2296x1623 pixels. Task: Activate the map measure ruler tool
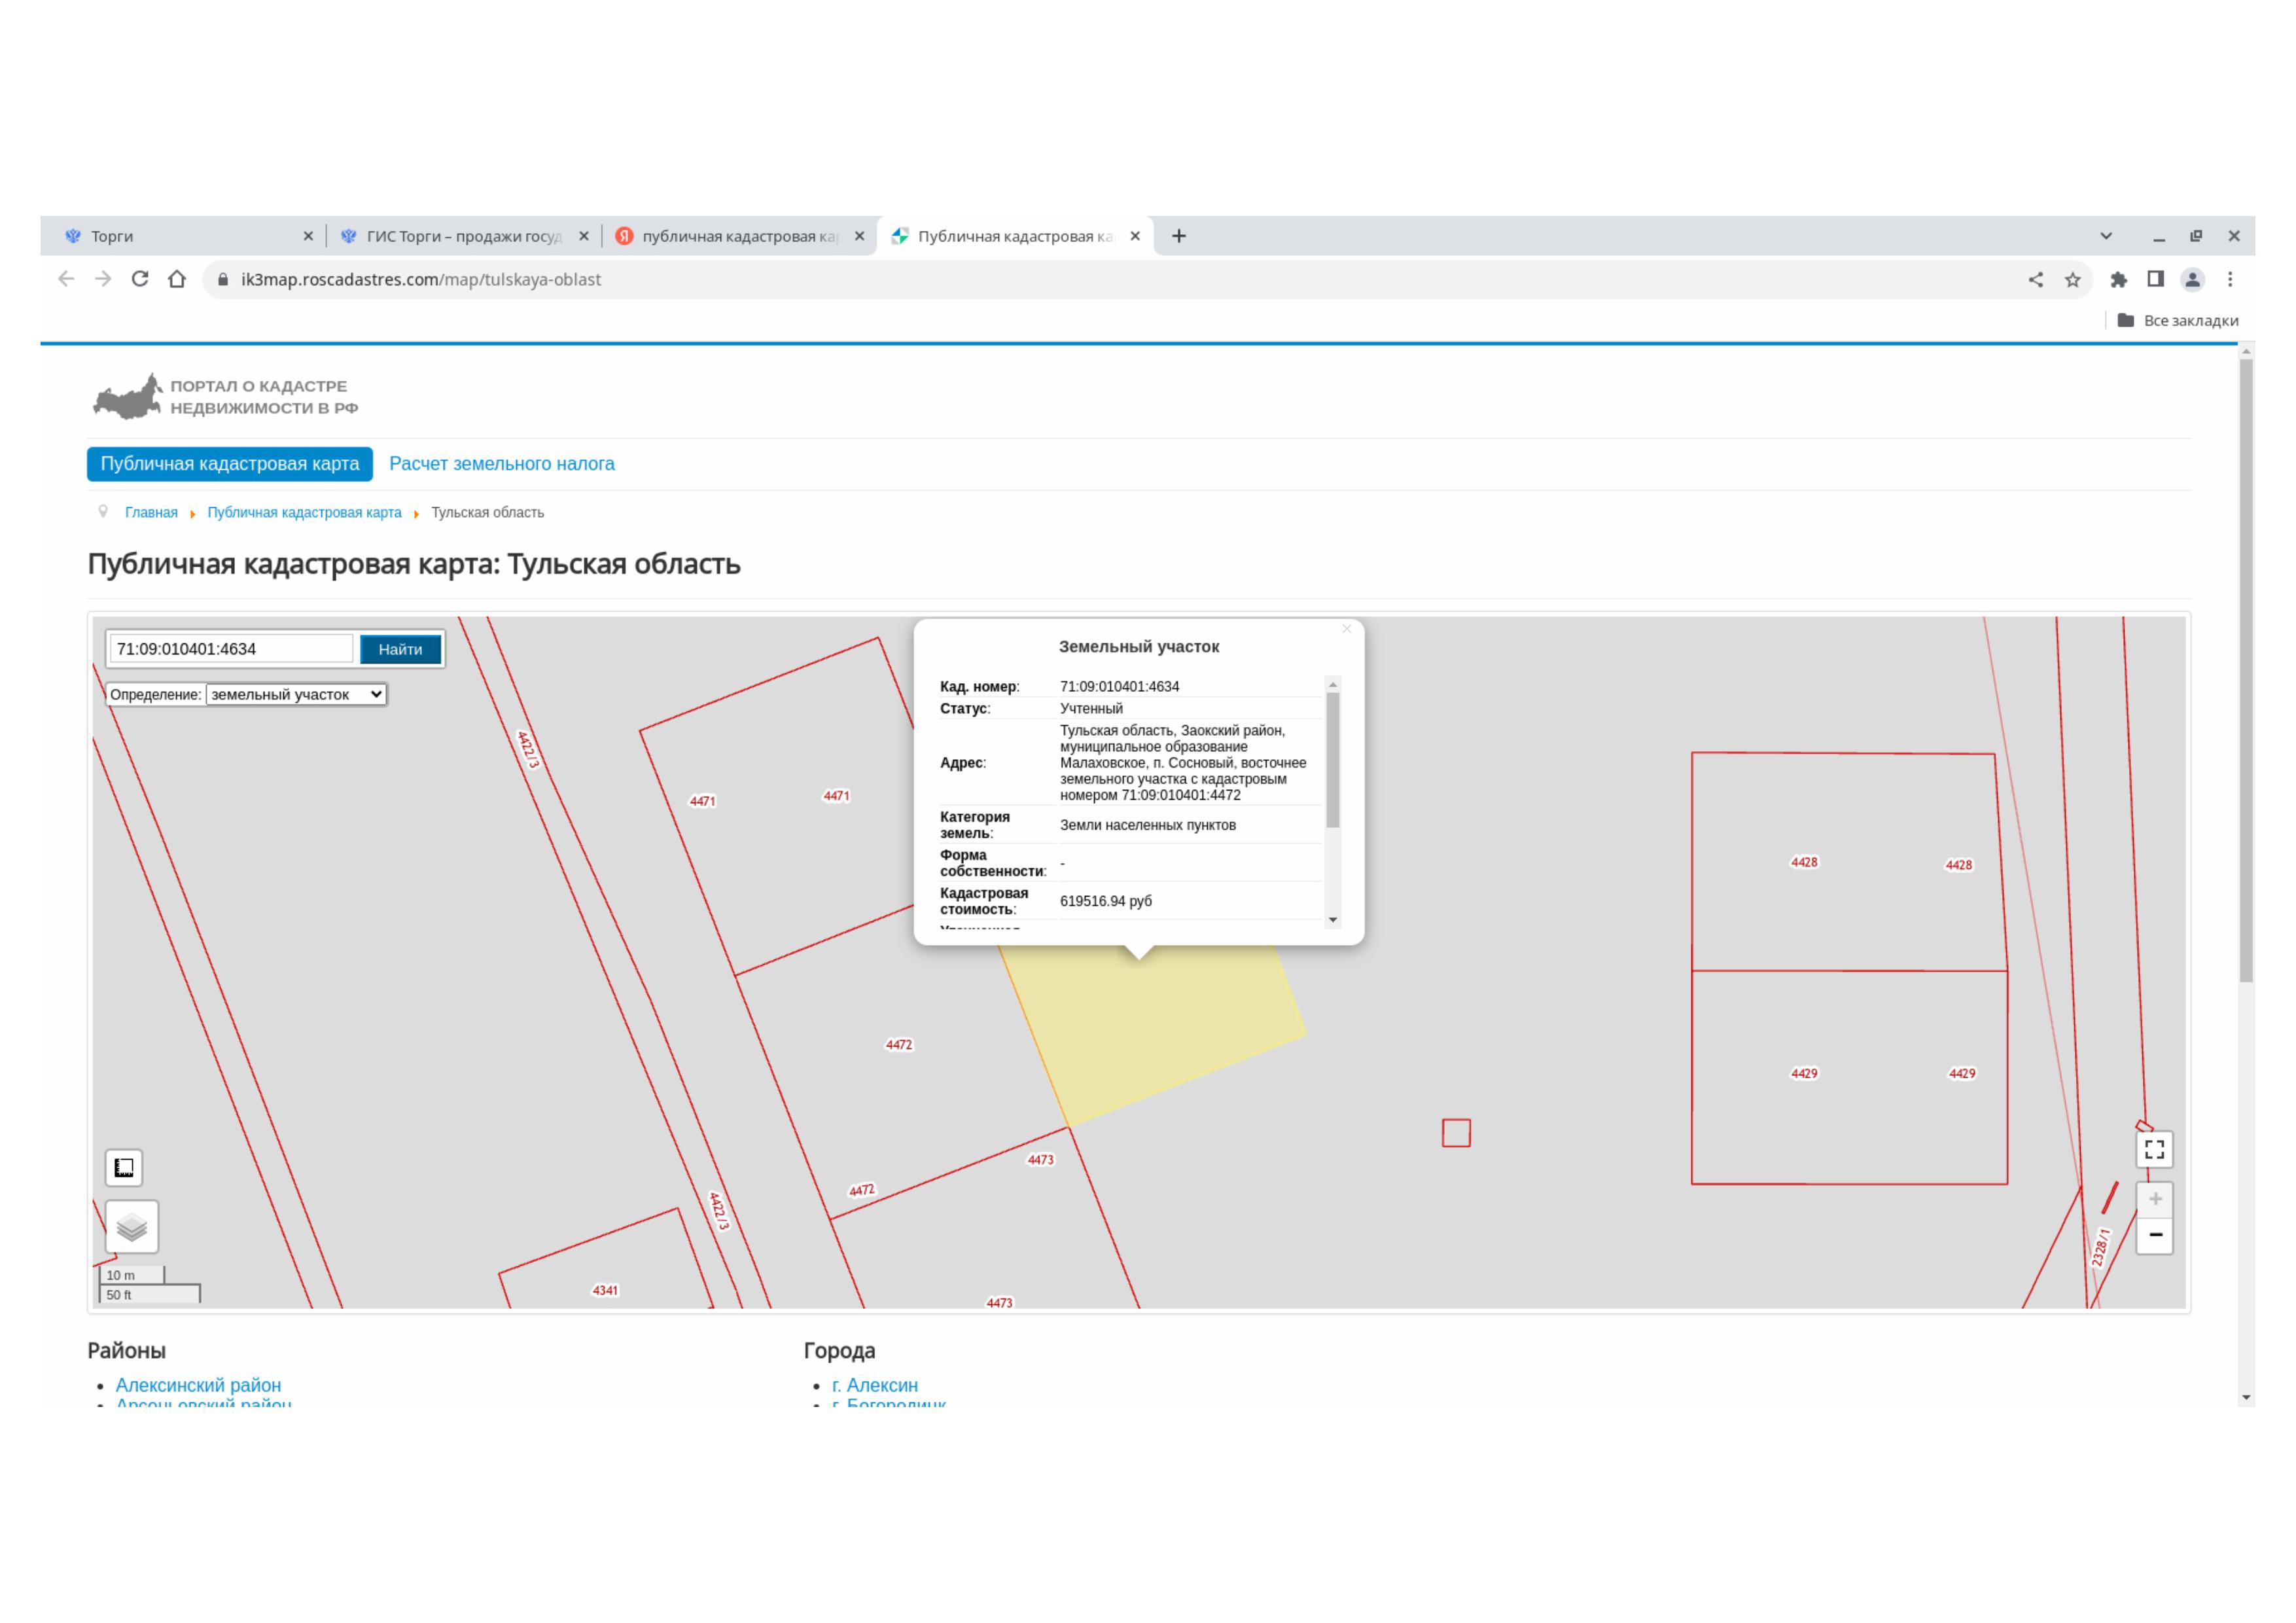pyautogui.click(x=124, y=1168)
